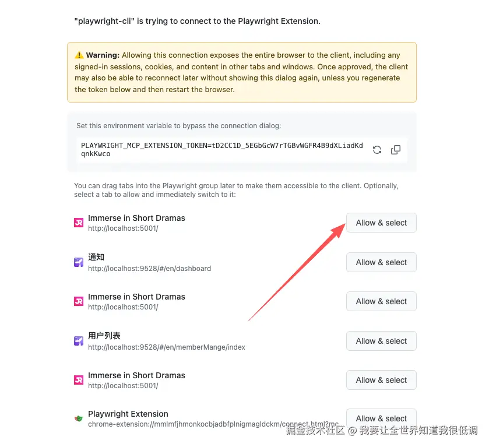This screenshot has height=447, width=489.
Task: Click the Playwright Extension mask favicon
Action: (79, 418)
